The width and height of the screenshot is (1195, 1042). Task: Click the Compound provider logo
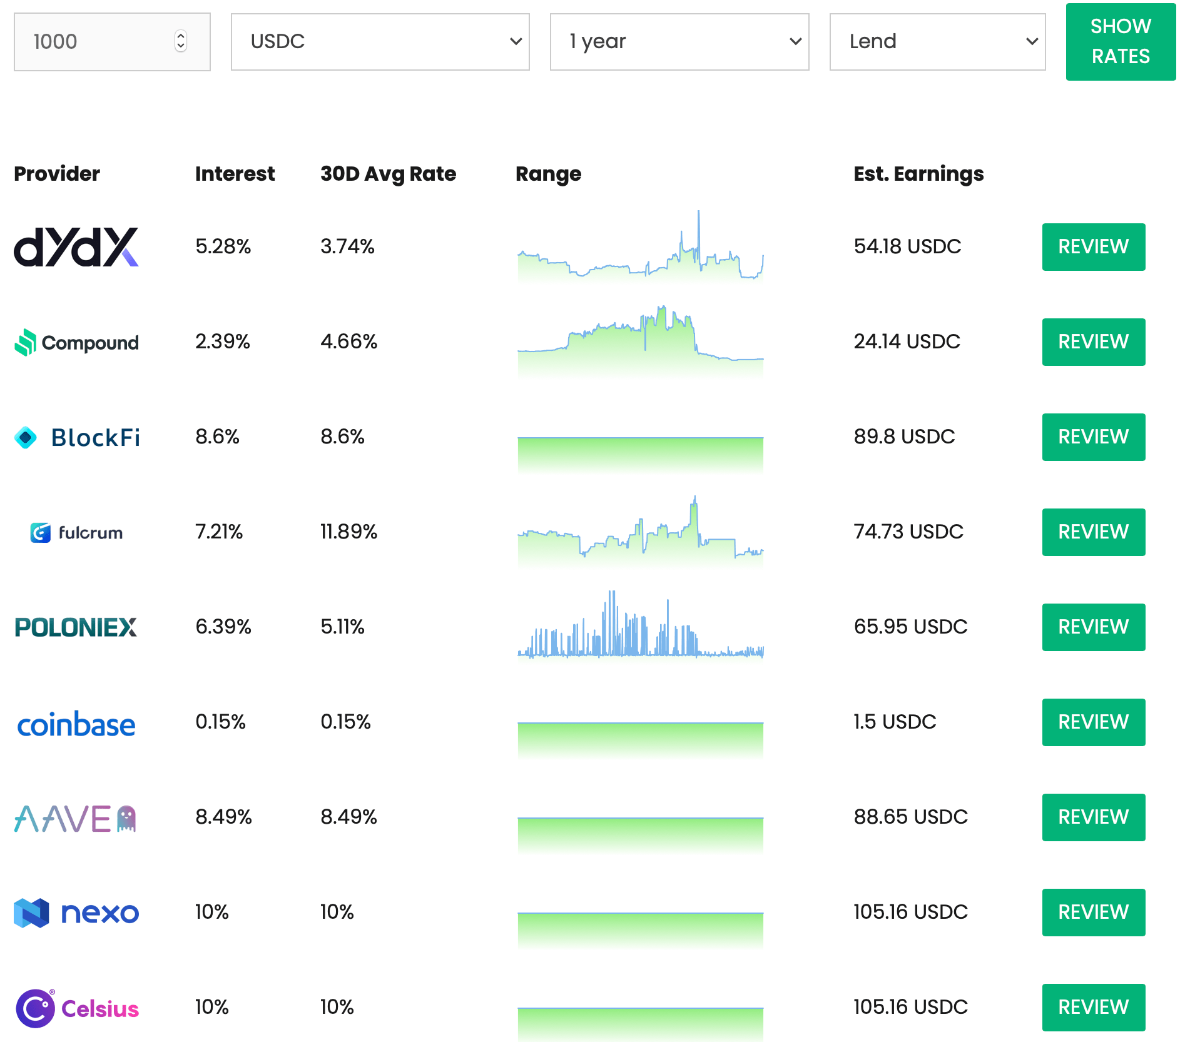(76, 342)
